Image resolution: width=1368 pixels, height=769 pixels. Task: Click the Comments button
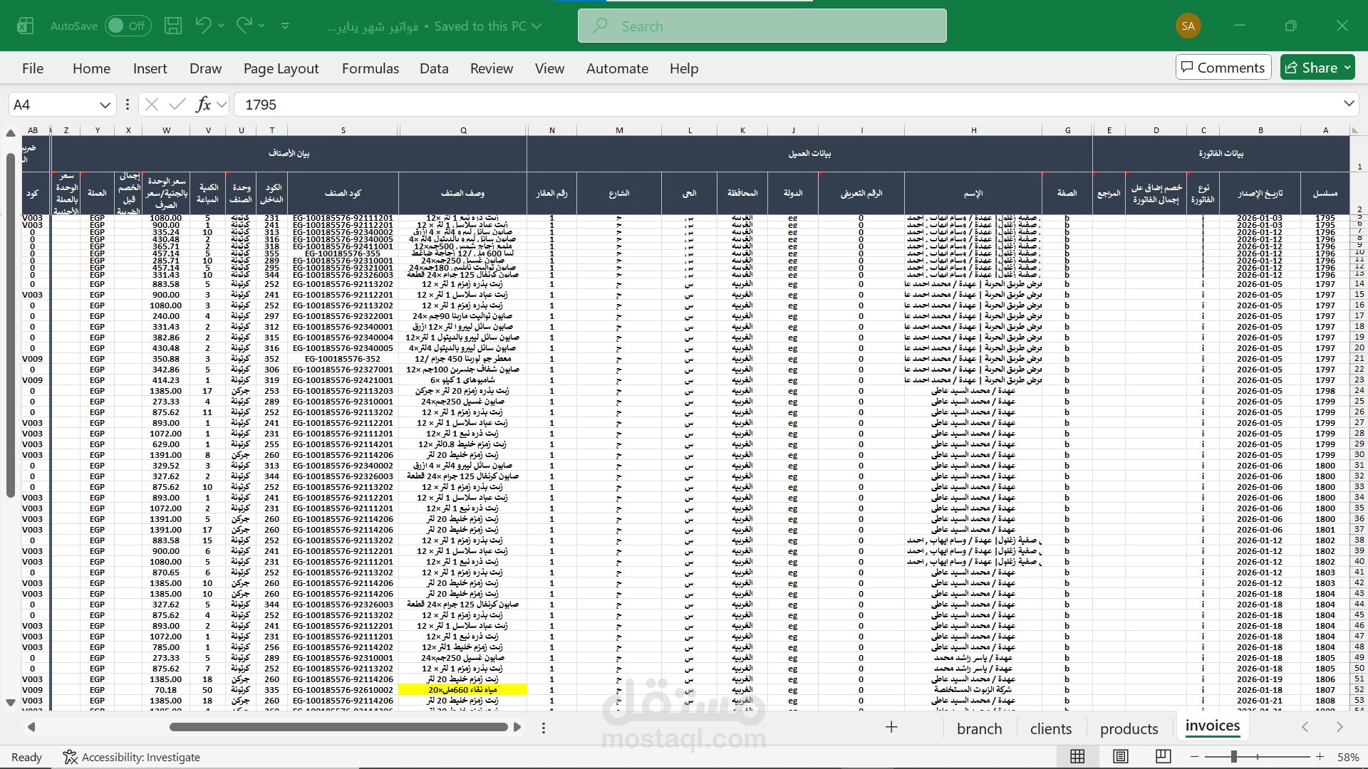tap(1223, 68)
